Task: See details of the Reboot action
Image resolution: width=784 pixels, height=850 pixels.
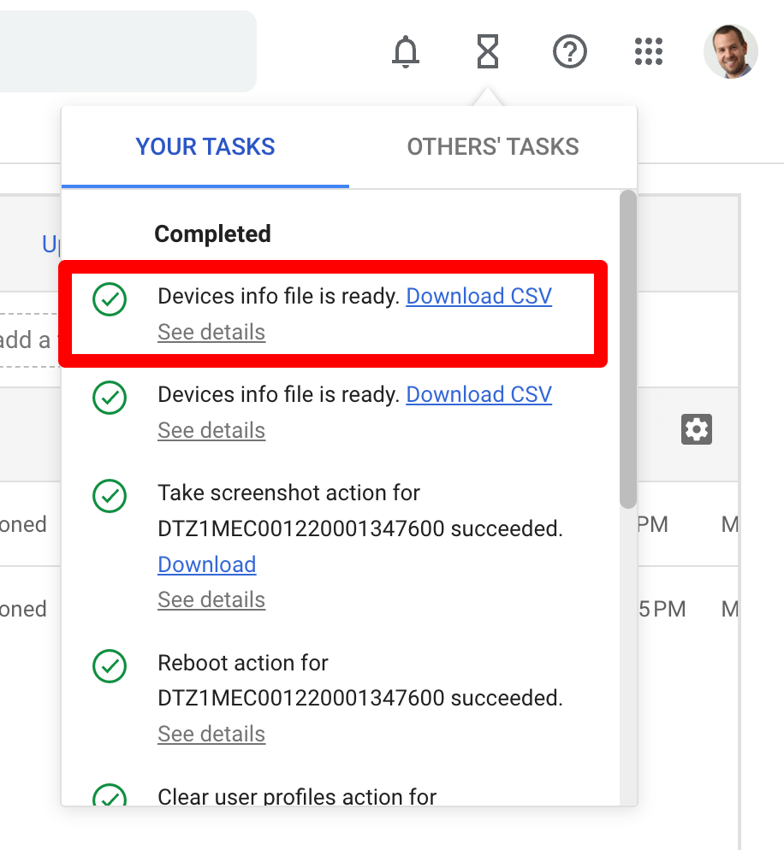Action: pyautogui.click(x=211, y=734)
